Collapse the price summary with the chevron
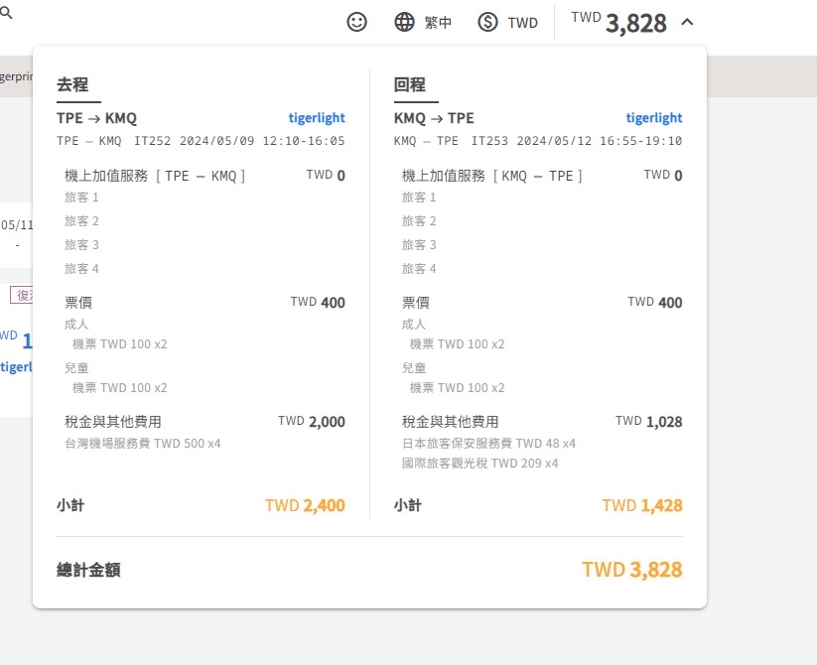 tap(687, 22)
